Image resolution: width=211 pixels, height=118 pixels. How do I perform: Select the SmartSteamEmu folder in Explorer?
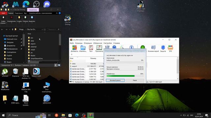point(37,58)
